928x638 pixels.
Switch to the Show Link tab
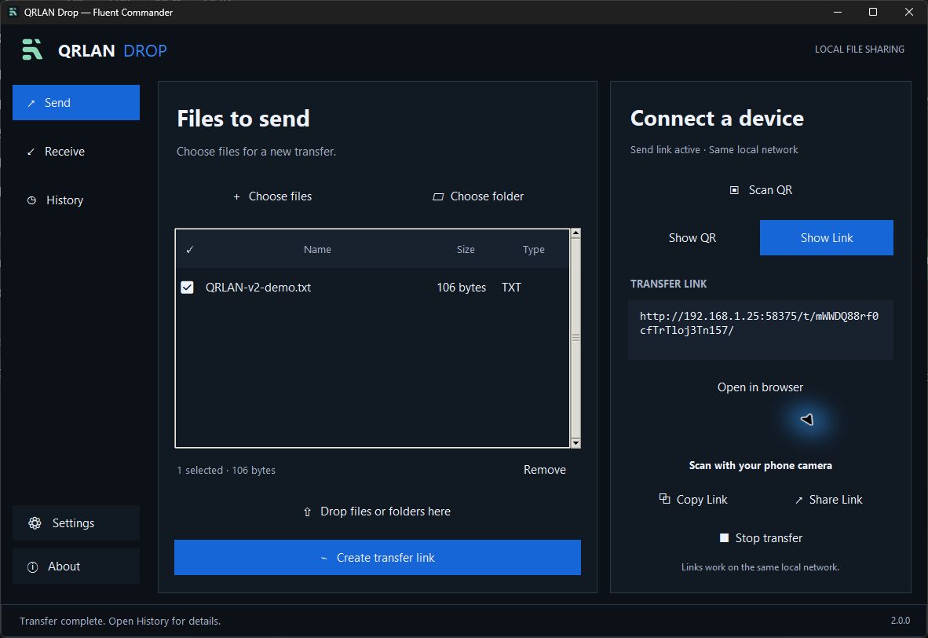[x=826, y=237]
